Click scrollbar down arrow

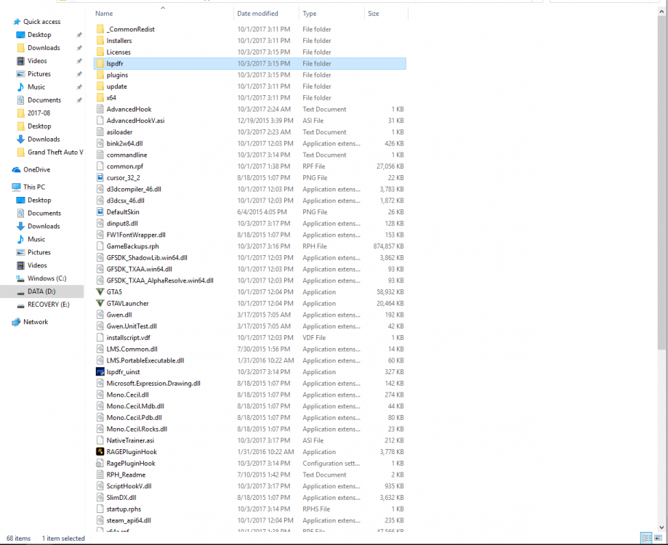pos(661,528)
